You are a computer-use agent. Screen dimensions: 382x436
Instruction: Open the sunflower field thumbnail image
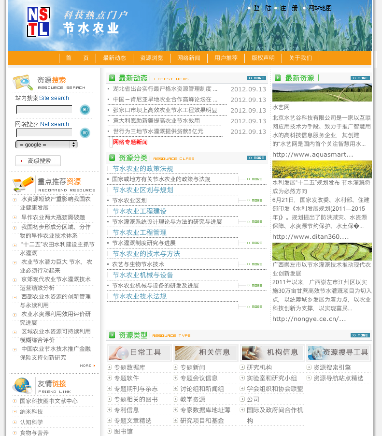[322, 170]
